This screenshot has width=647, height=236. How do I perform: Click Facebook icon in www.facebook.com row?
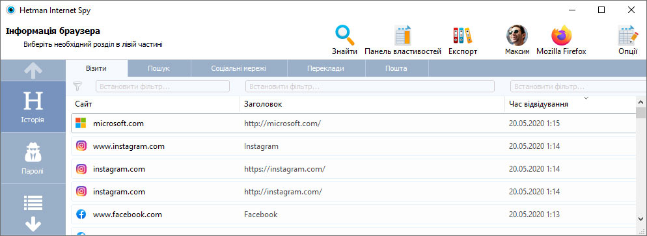82,215
